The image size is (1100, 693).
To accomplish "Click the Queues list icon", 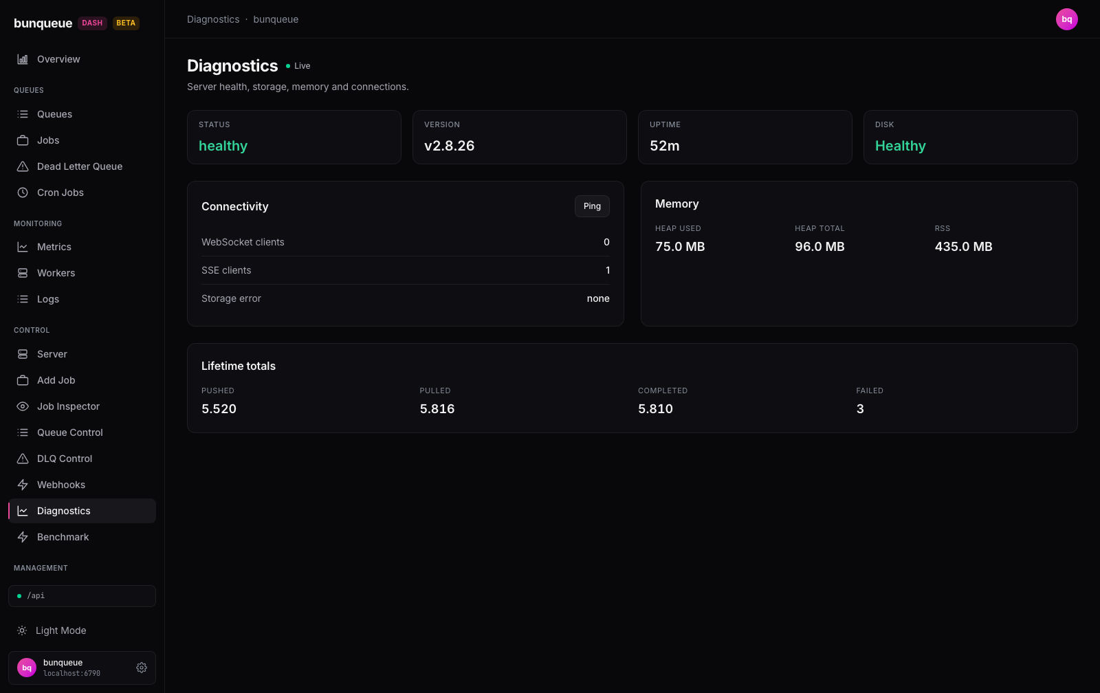I will pos(23,114).
